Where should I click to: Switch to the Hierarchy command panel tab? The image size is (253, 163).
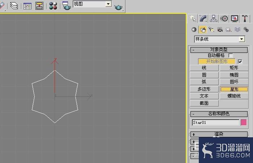214,18
